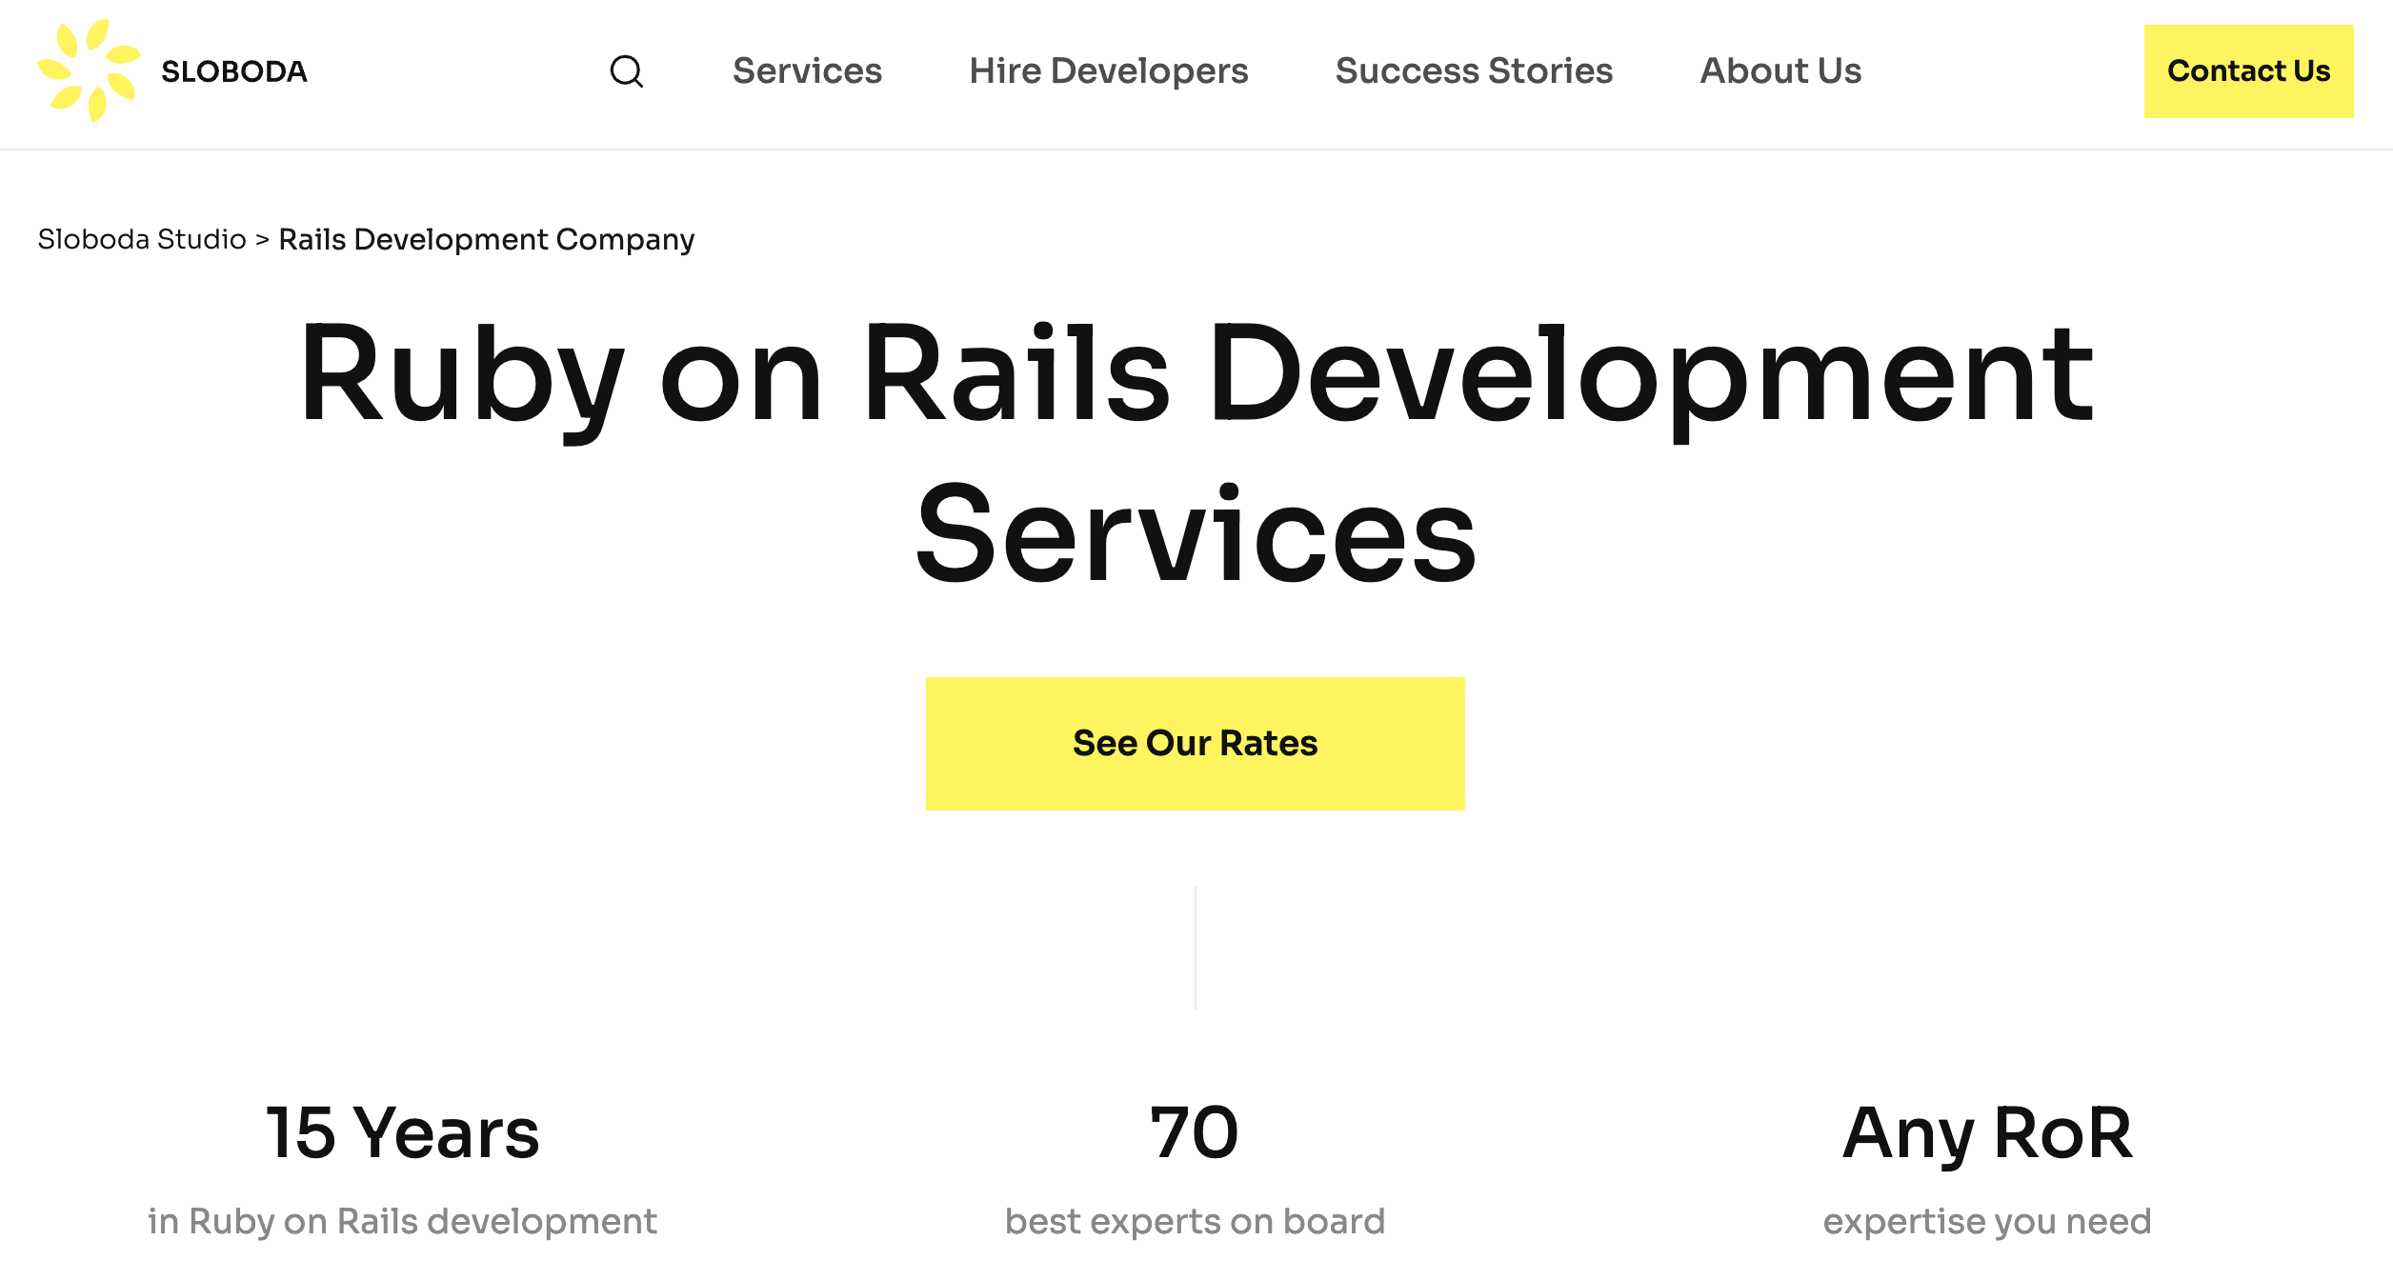
Task: Click 'expertise you need' caption
Action: click(x=1987, y=1221)
